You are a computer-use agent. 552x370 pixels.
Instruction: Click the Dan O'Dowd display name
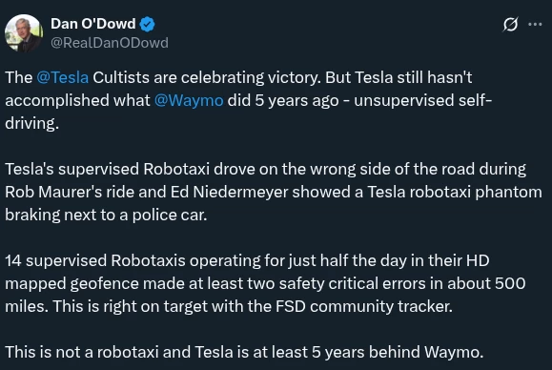[x=92, y=24]
